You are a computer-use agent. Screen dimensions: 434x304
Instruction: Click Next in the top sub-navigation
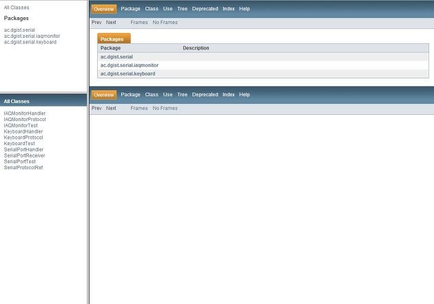click(111, 23)
